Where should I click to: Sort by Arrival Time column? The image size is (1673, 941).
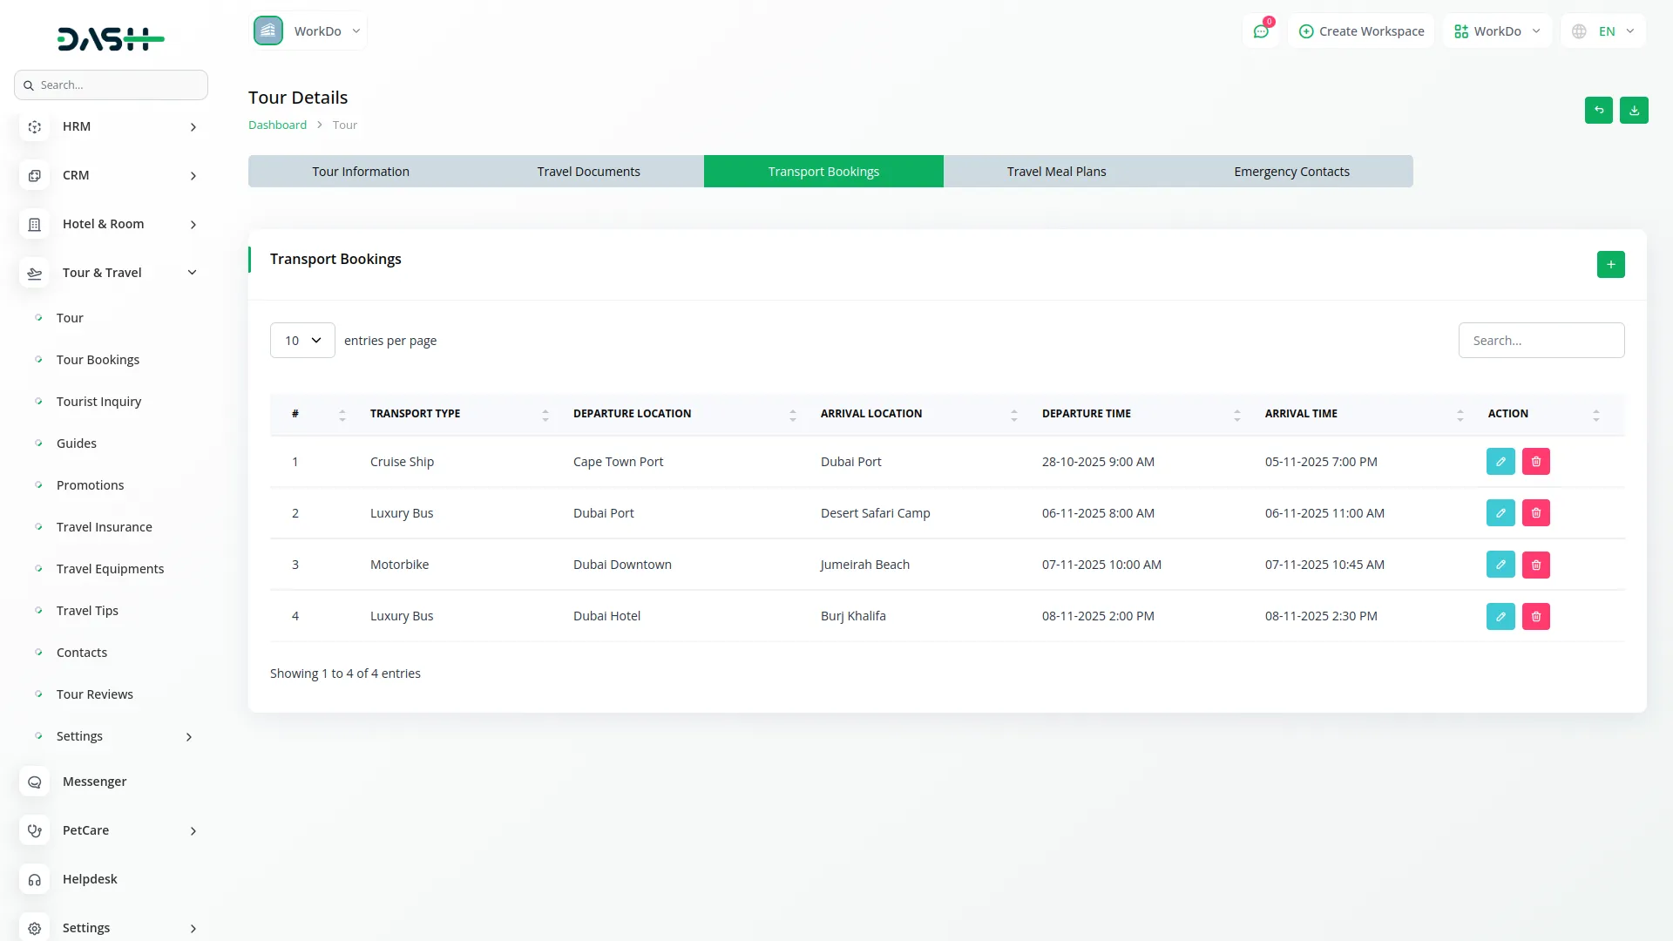[1460, 416]
